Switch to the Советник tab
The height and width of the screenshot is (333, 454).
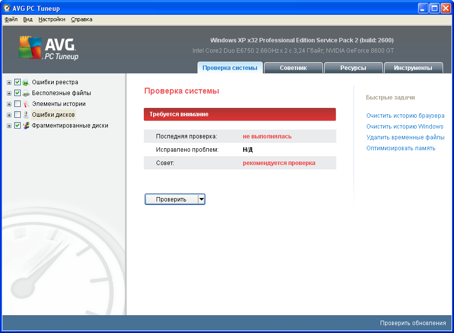pos(293,68)
